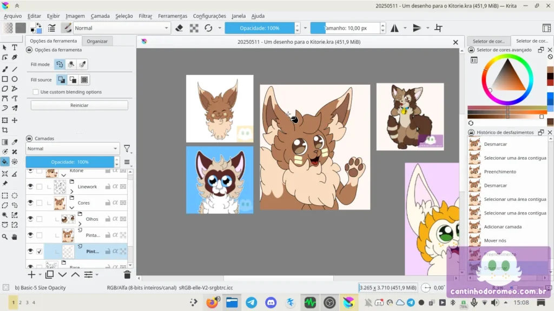The height and width of the screenshot is (311, 554).
Task: Choose fill source all layers pattern option
Action: (x=84, y=80)
